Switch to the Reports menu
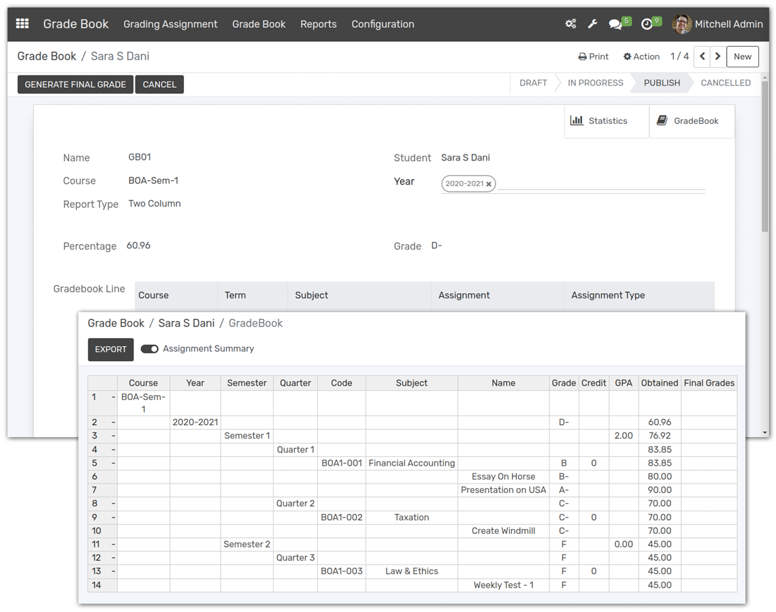Viewport: 776px width, 612px height. [x=318, y=24]
